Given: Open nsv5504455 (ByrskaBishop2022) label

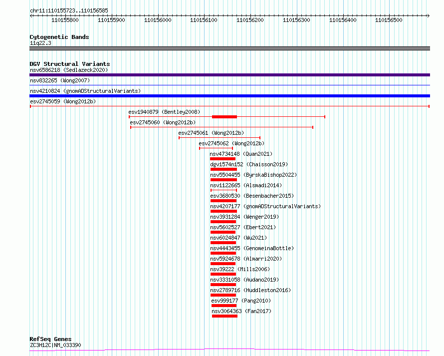Looking at the screenshot, I should pyautogui.click(x=253, y=175).
